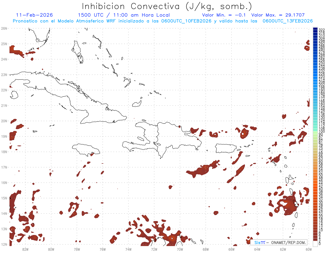328x253 pixels.
Task: Click the '23N' latitude label
Action: pos(4,75)
